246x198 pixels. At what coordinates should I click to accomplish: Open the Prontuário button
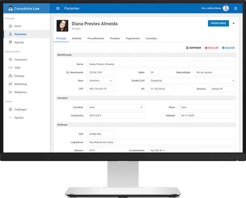pos(218,23)
